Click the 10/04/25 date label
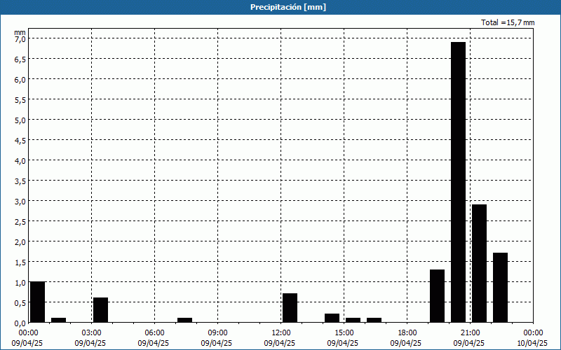This screenshot has width=561, height=350. 532,343
